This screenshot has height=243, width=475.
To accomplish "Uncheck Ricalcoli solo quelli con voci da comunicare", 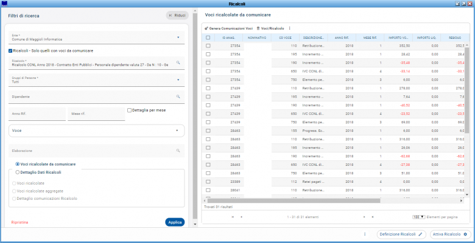I will [10, 51].
